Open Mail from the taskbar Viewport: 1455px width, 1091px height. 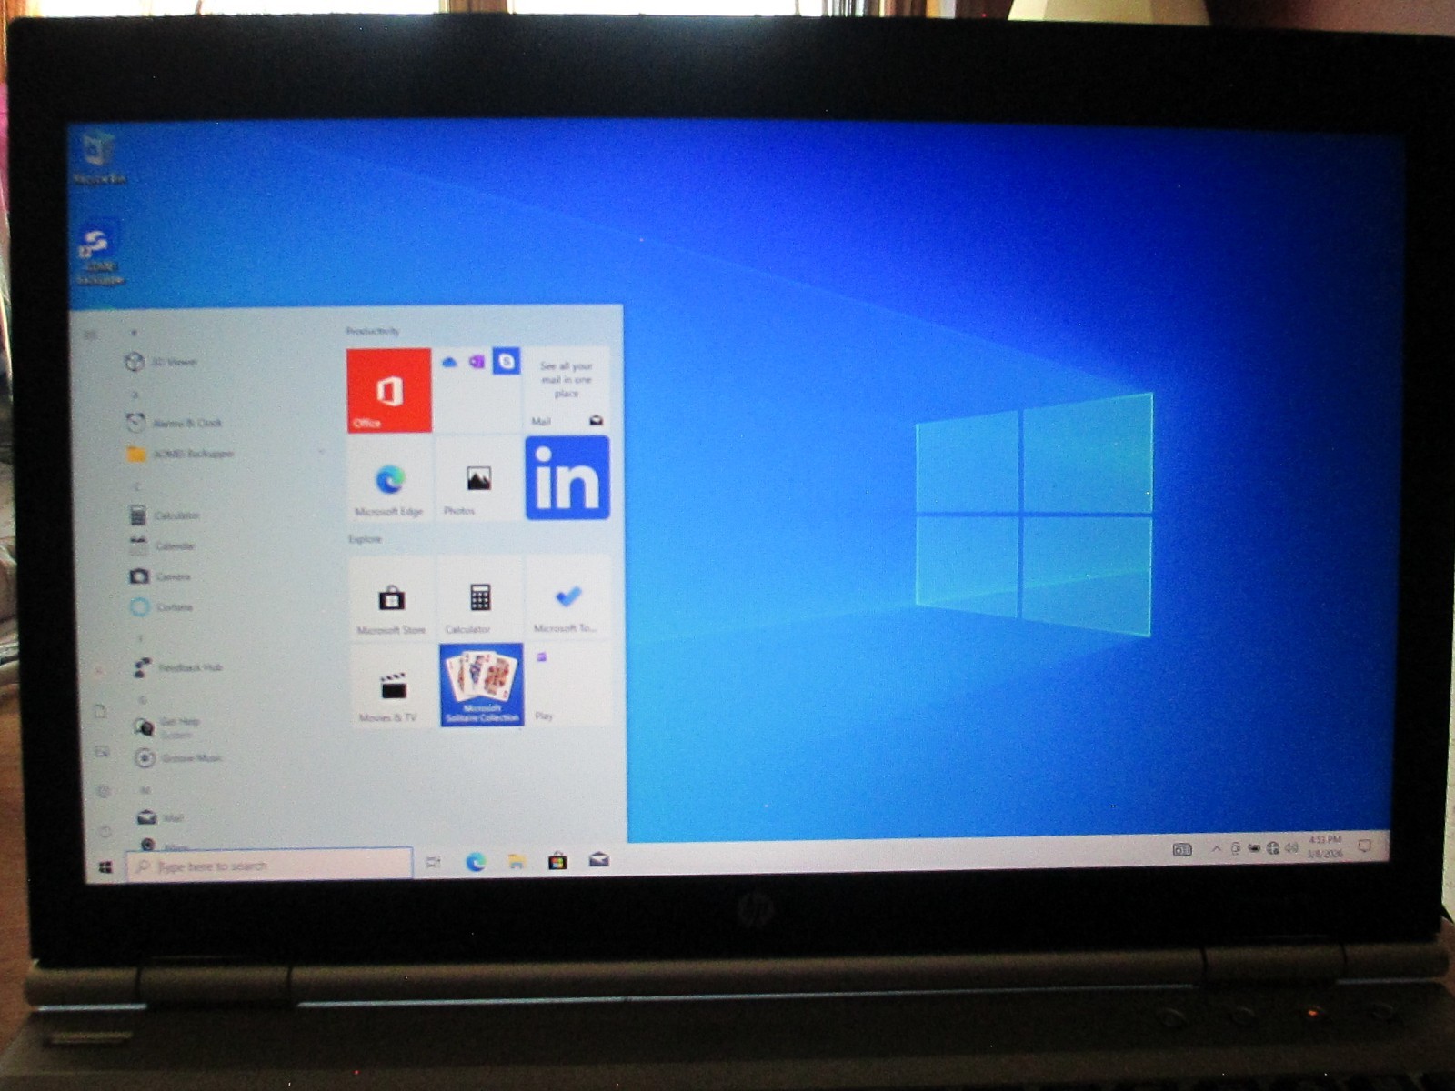click(x=598, y=859)
